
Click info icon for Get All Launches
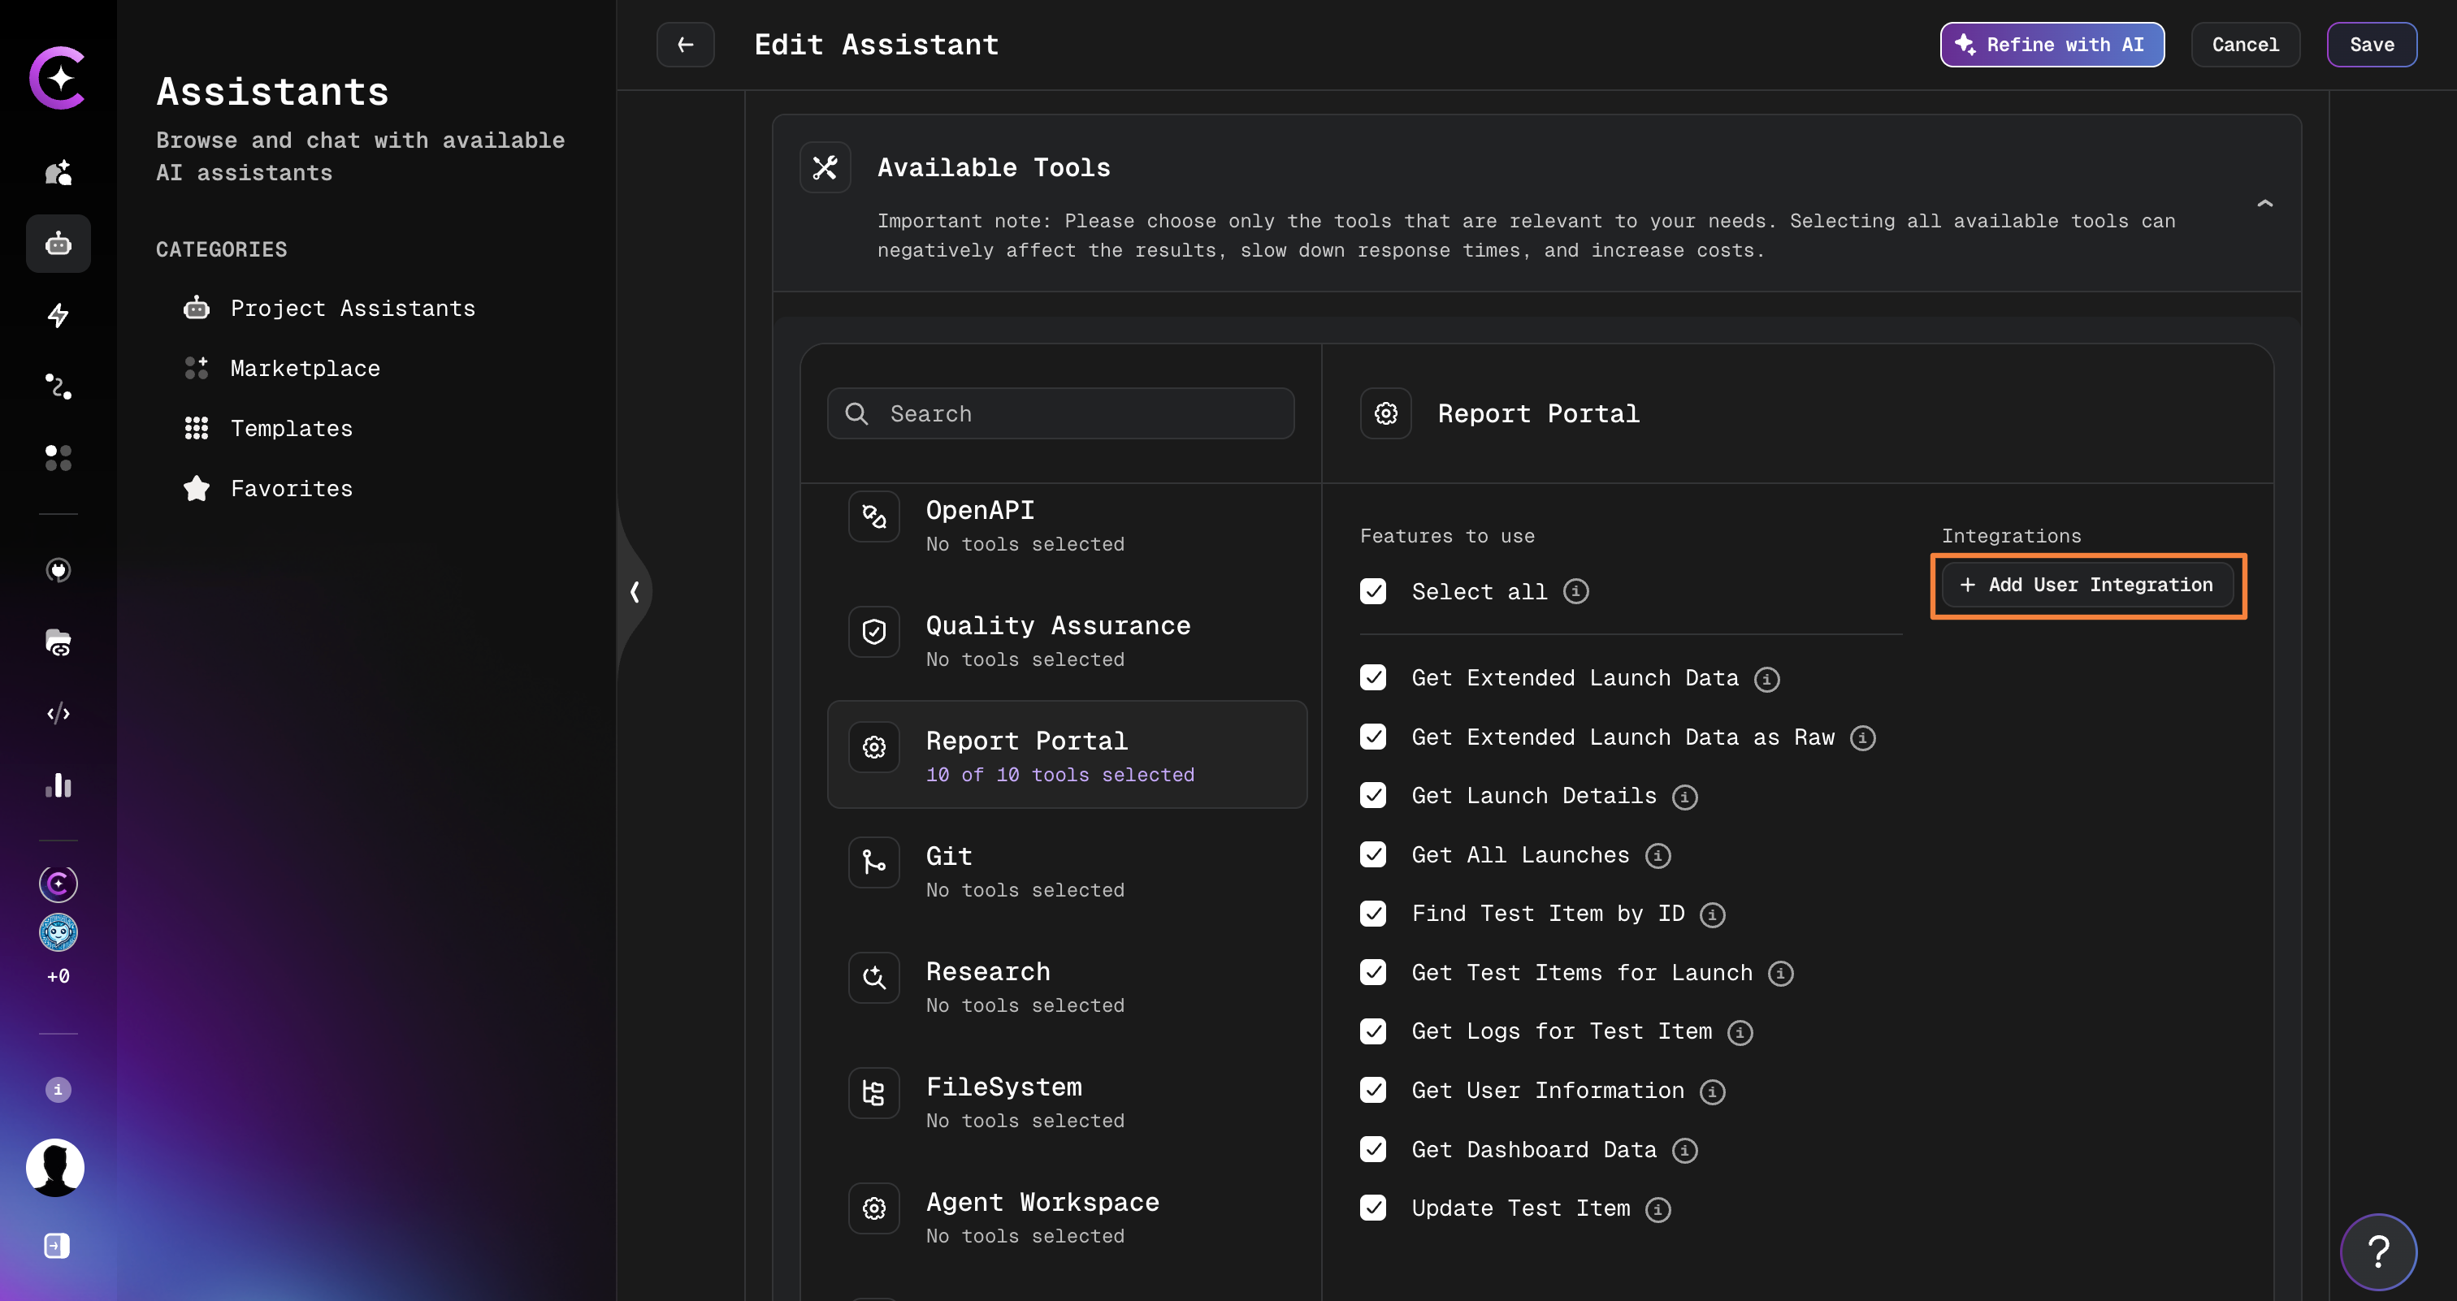[1657, 856]
